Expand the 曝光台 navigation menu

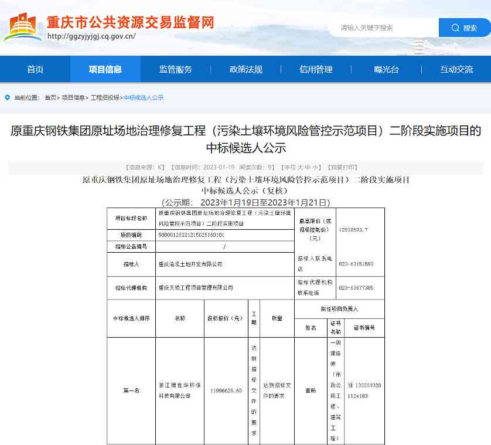click(386, 69)
